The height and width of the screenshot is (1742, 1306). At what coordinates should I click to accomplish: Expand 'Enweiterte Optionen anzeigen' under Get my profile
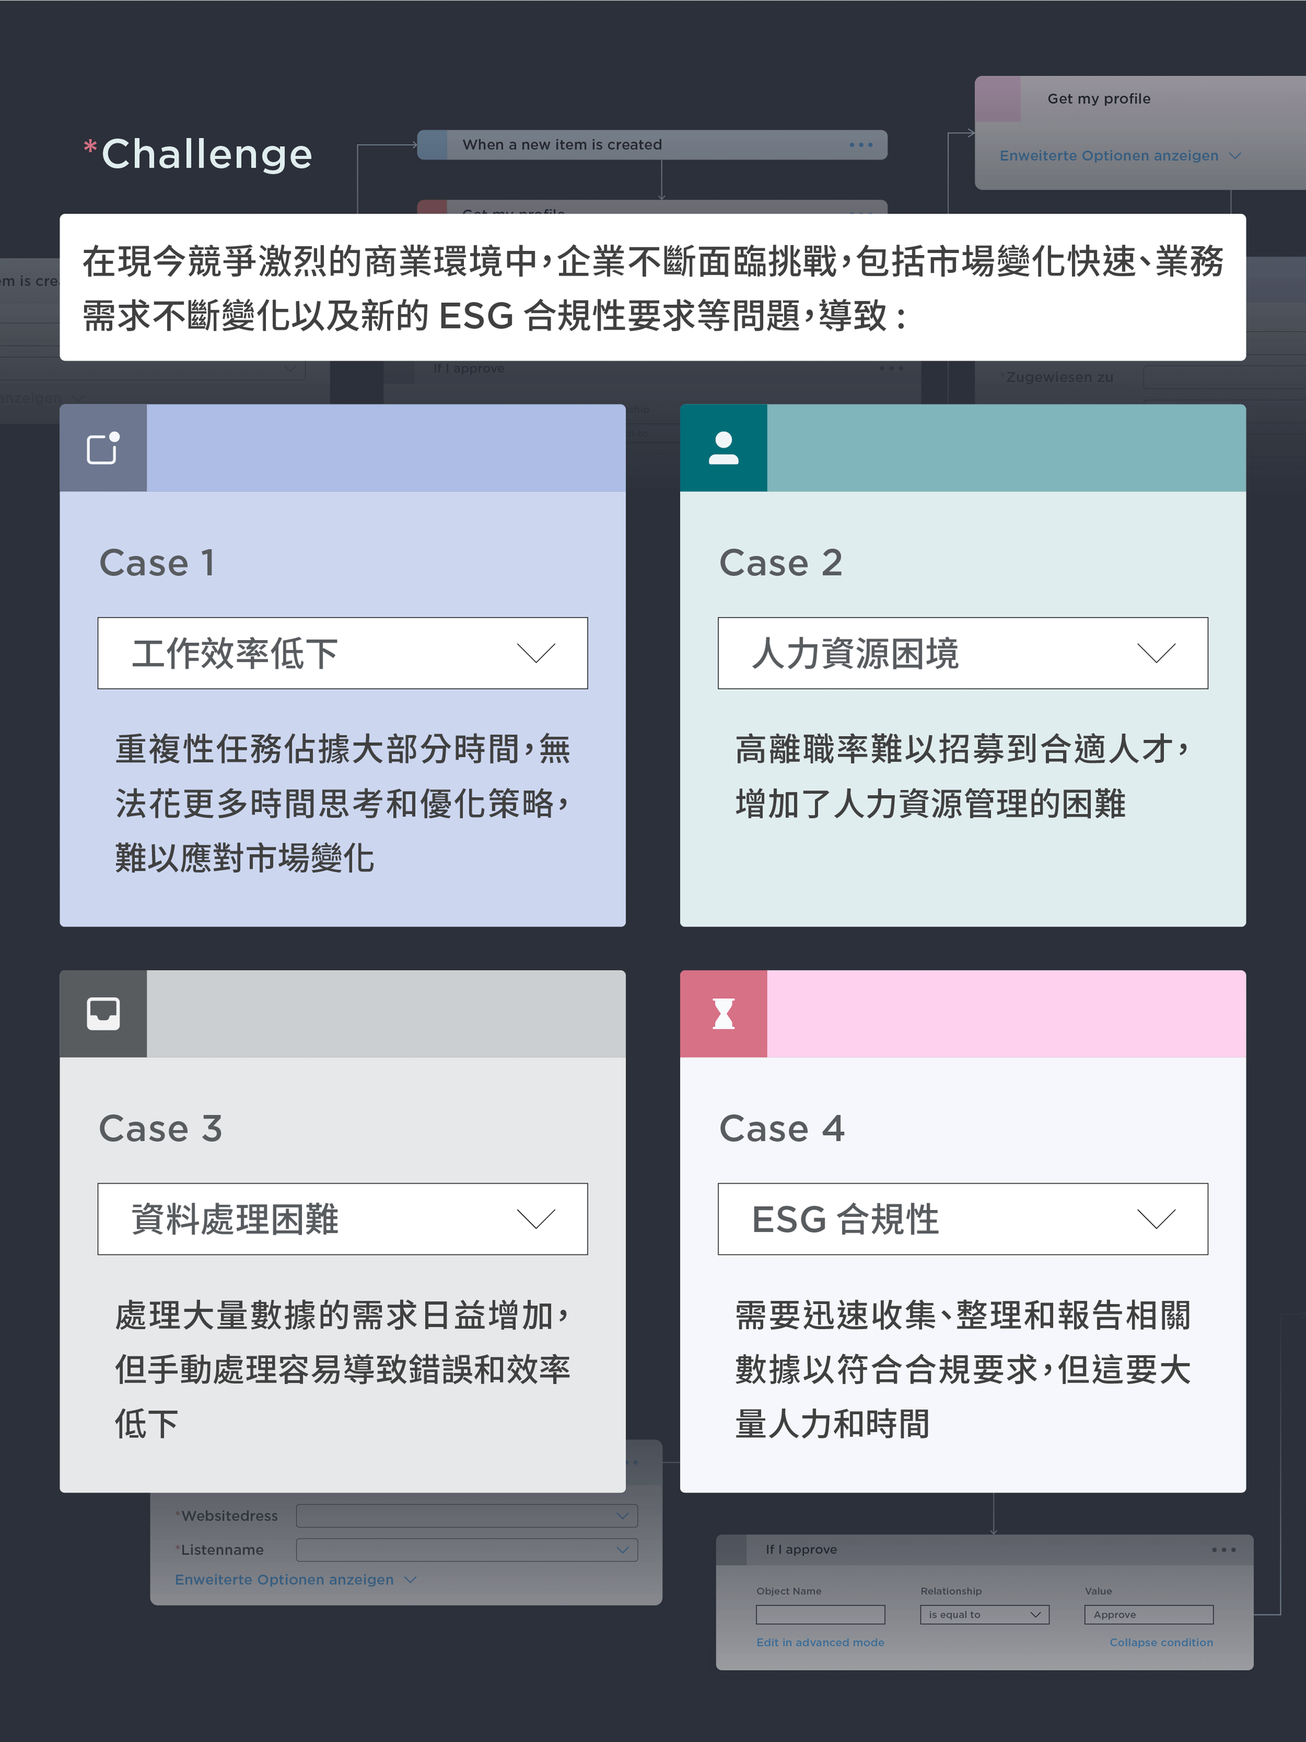[x=1118, y=156]
